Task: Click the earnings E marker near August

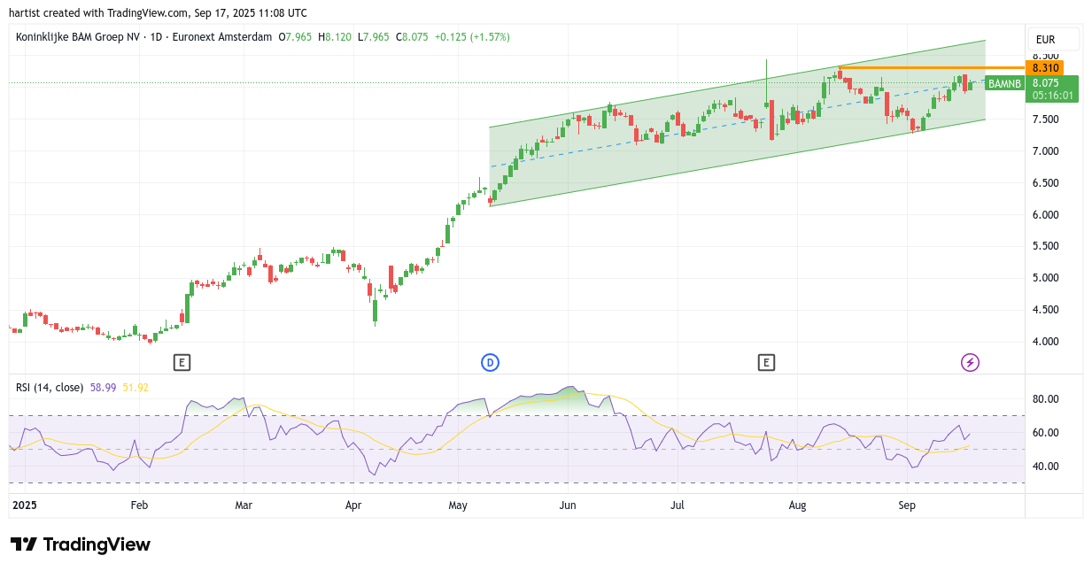Action: click(766, 362)
